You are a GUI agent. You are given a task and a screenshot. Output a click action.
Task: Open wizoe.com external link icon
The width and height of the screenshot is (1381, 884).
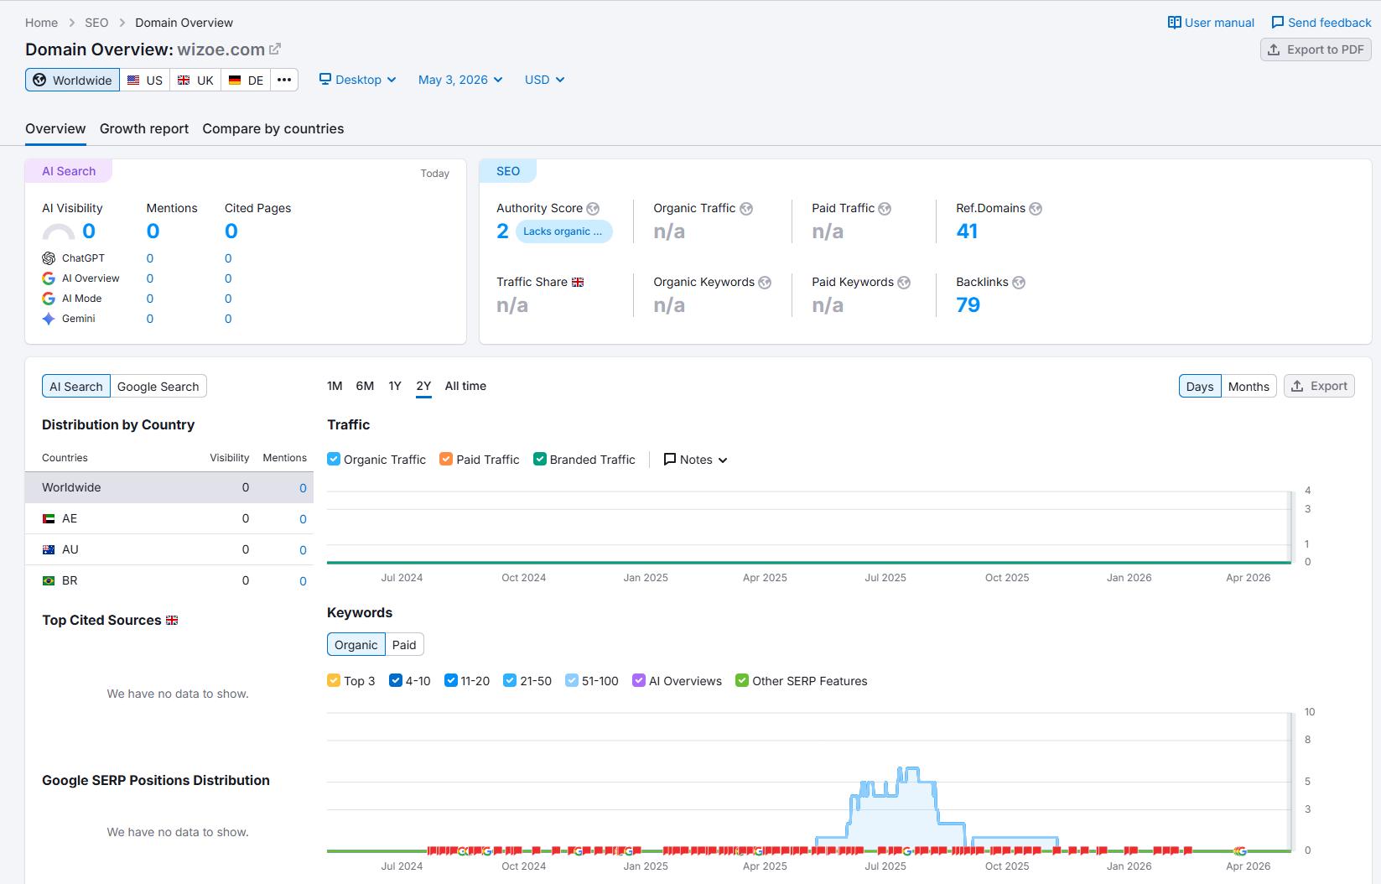pos(275,49)
